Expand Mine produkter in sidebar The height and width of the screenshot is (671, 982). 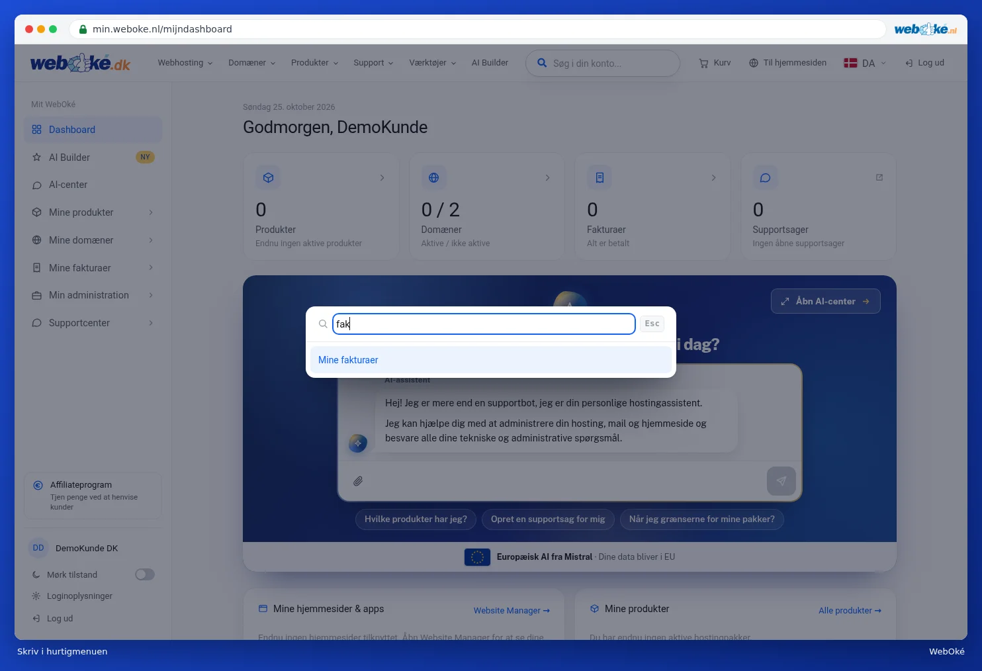click(x=93, y=212)
